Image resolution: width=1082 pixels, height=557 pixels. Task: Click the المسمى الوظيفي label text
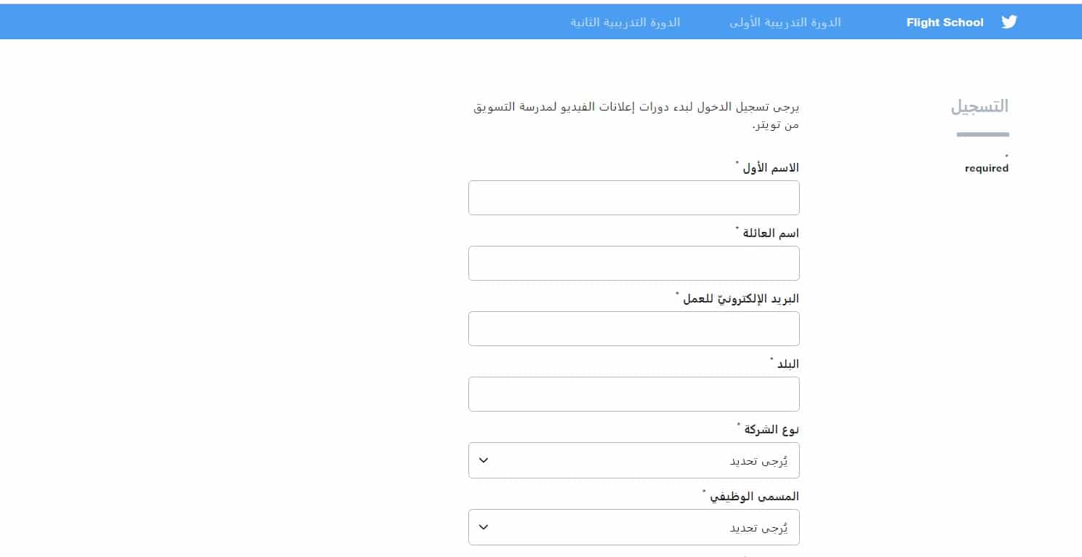click(753, 497)
